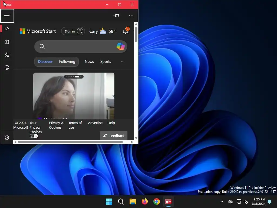Open Settings gear in News app

point(7,138)
